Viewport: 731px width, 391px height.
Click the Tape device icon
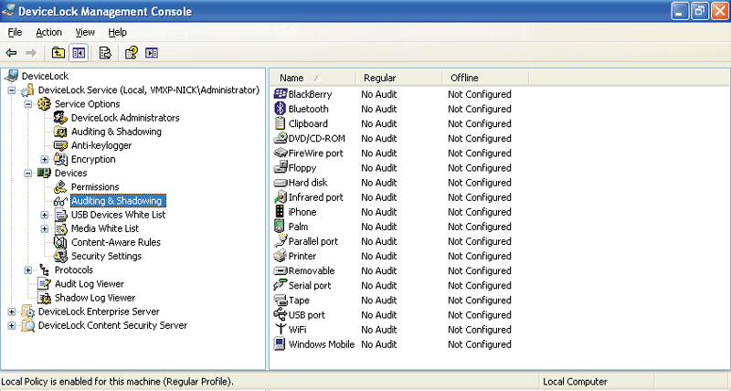[x=280, y=301]
